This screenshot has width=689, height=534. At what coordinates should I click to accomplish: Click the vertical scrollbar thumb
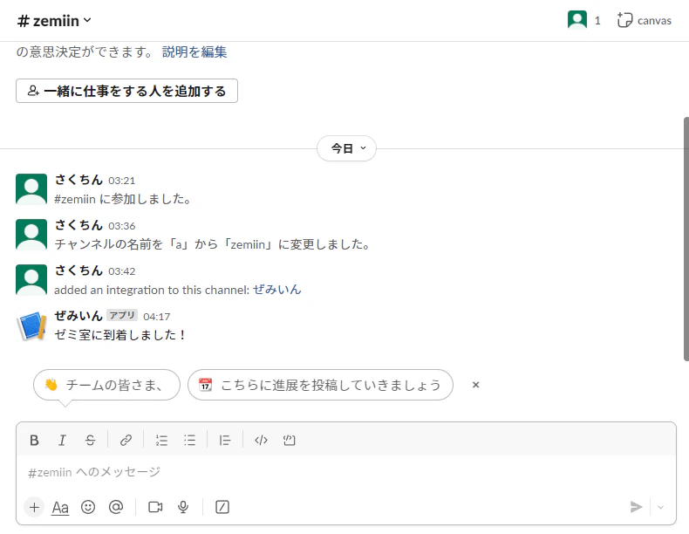coord(686,239)
